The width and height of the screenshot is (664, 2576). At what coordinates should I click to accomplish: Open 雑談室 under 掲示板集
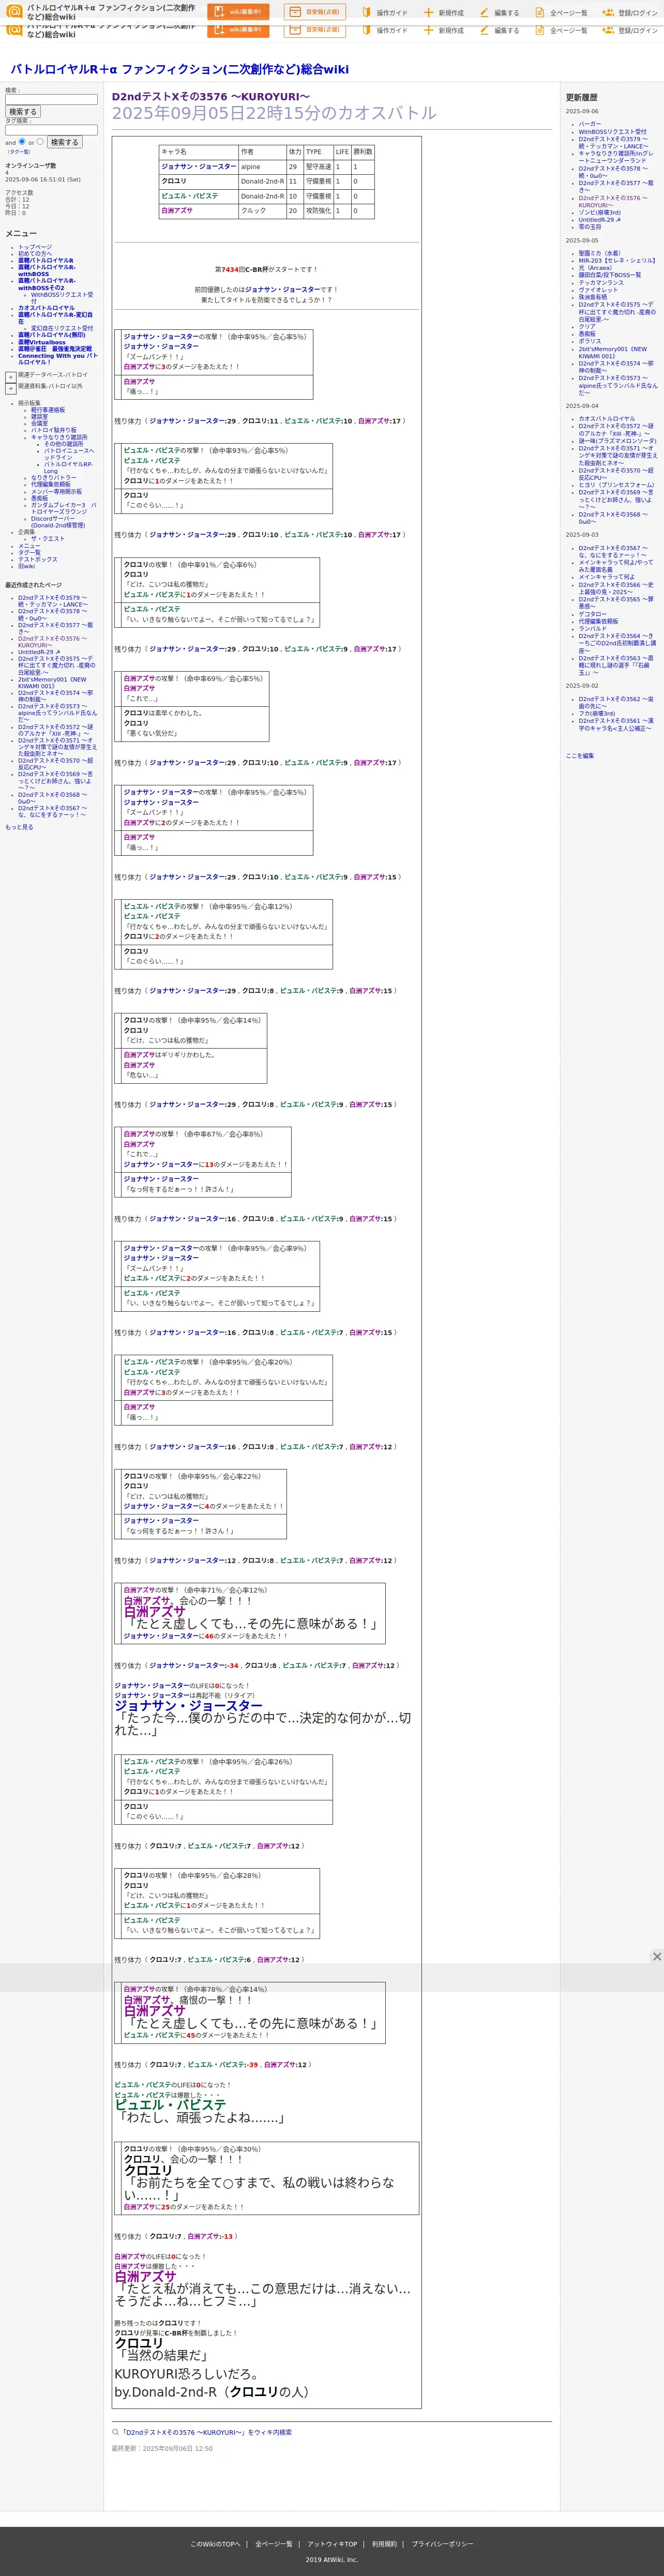[x=39, y=417]
